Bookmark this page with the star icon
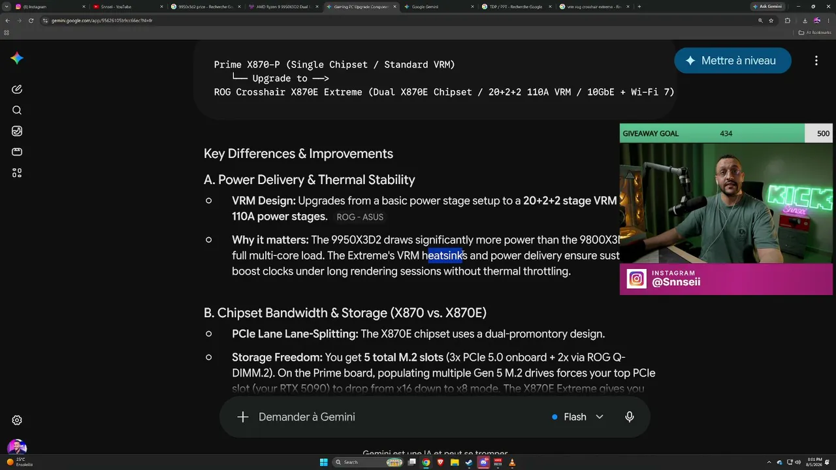 [x=771, y=20]
